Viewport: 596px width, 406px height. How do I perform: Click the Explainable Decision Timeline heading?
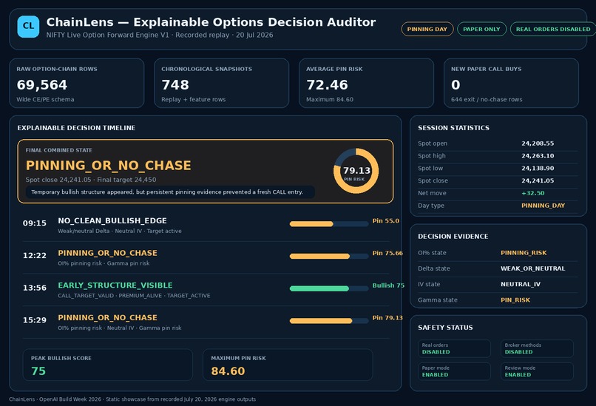click(76, 128)
